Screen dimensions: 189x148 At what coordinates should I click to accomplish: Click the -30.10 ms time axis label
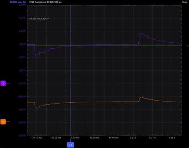pos(56,138)
